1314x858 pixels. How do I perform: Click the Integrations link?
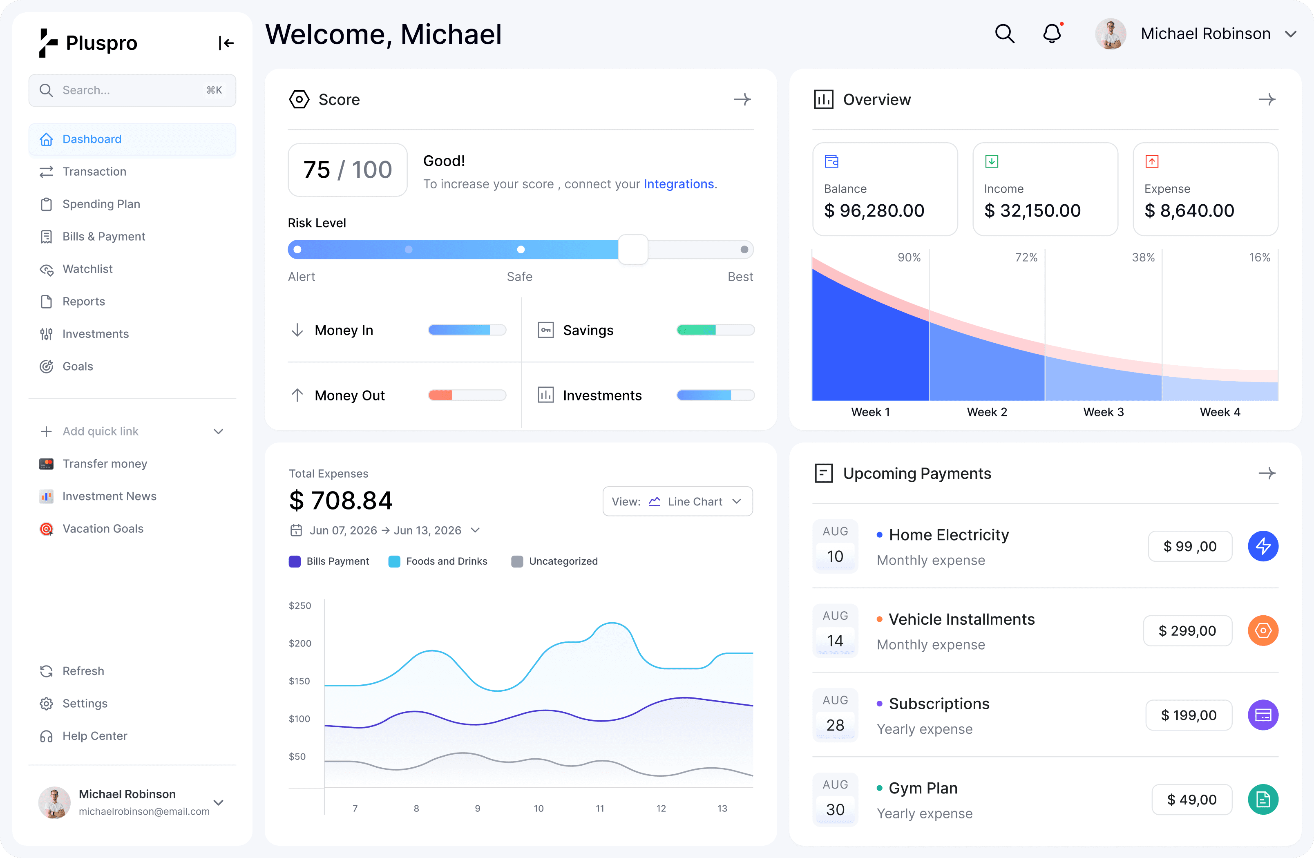point(679,184)
